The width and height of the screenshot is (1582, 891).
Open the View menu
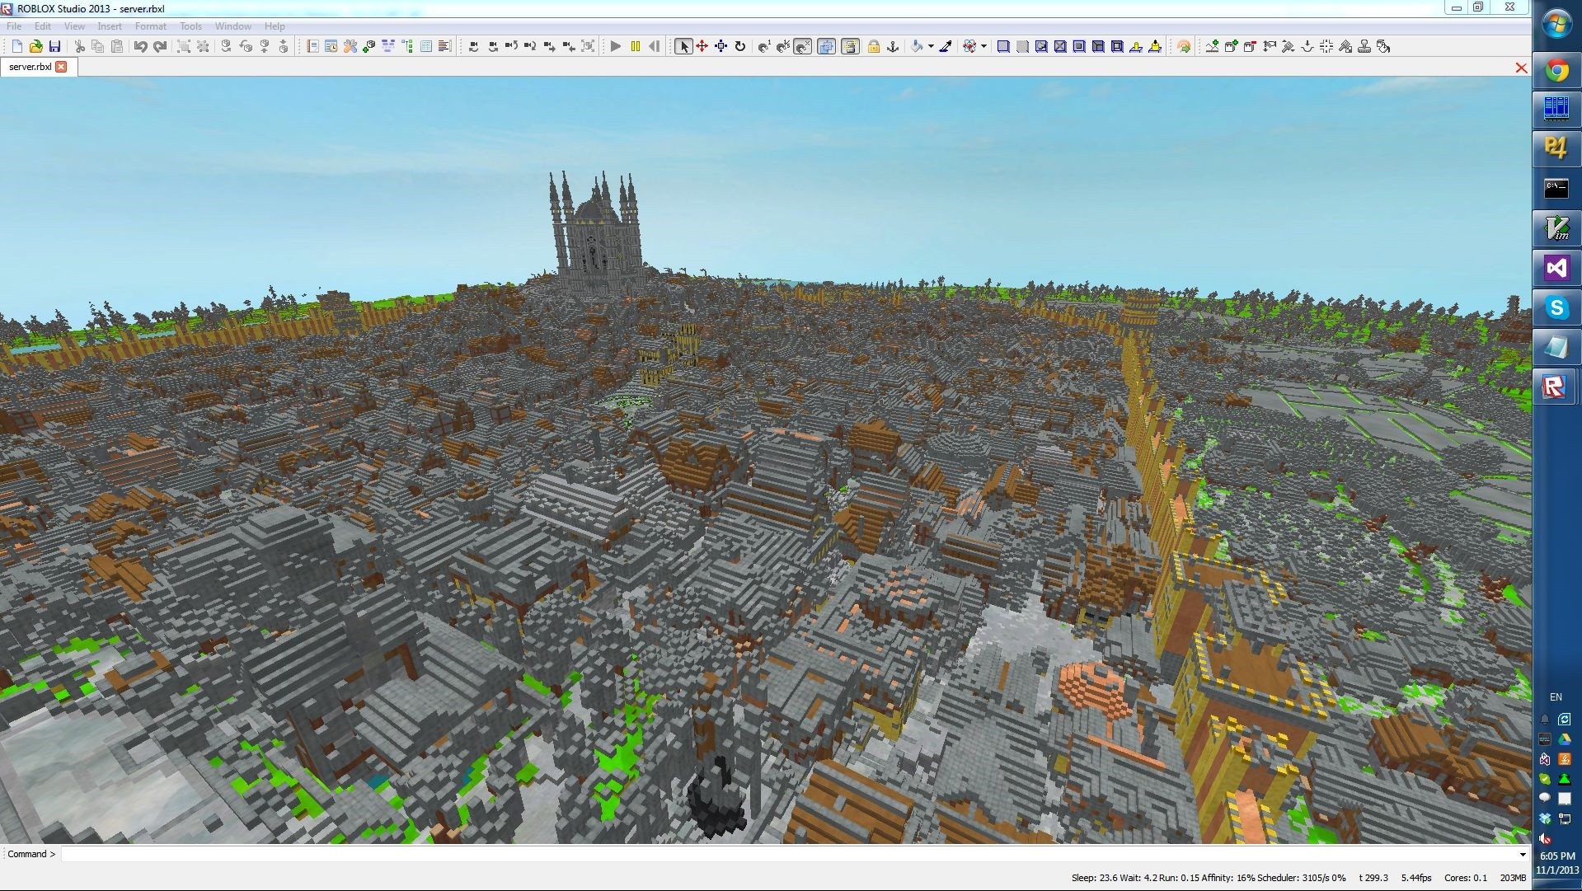click(x=74, y=26)
